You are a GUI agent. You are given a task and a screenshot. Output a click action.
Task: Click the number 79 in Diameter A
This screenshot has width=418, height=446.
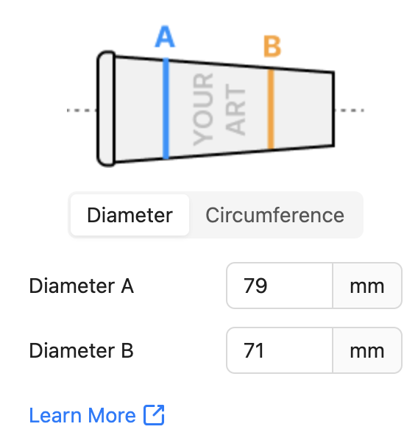point(255,286)
